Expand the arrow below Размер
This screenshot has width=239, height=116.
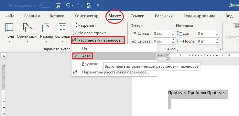pos(47,41)
